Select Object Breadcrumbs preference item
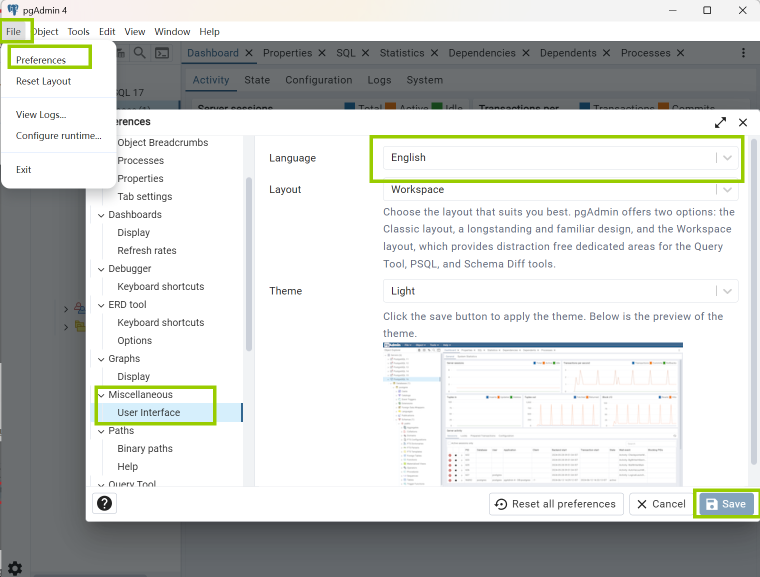760x577 pixels. (162, 142)
